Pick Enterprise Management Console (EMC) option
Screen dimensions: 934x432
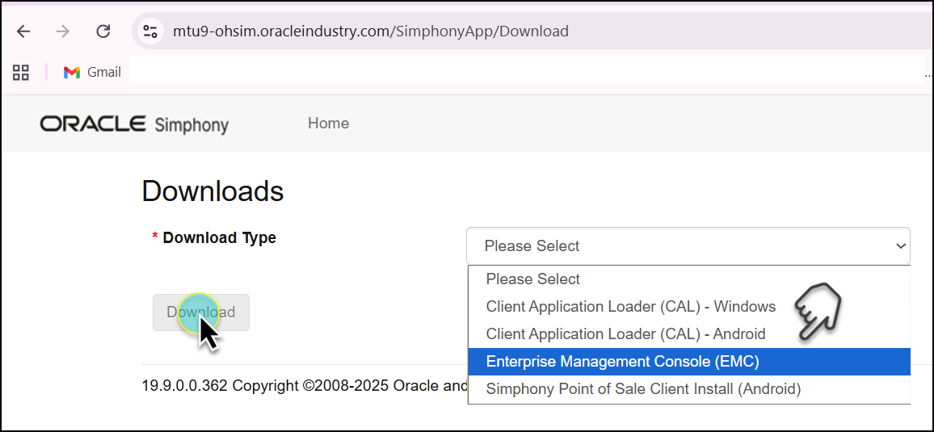point(622,362)
